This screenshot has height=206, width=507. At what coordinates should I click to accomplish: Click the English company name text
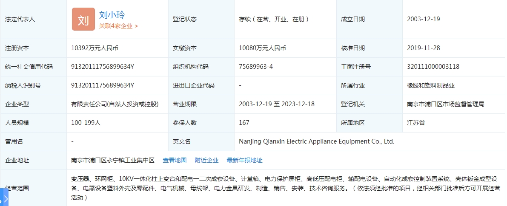point(317,141)
